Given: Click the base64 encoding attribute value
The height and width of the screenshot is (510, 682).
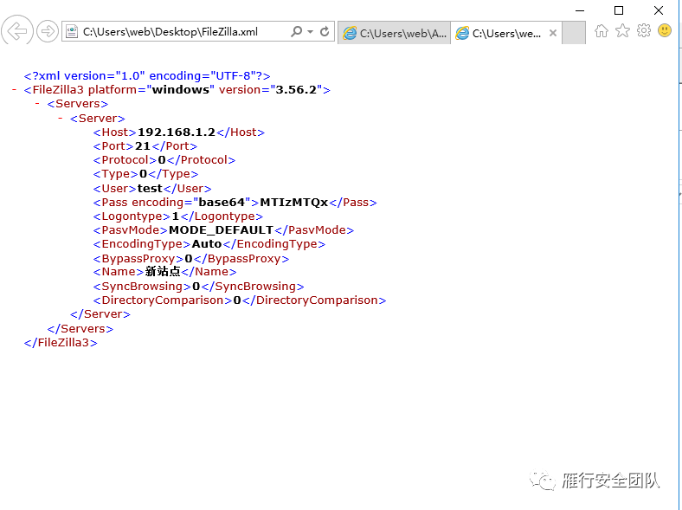Looking at the screenshot, I should click(x=222, y=203).
